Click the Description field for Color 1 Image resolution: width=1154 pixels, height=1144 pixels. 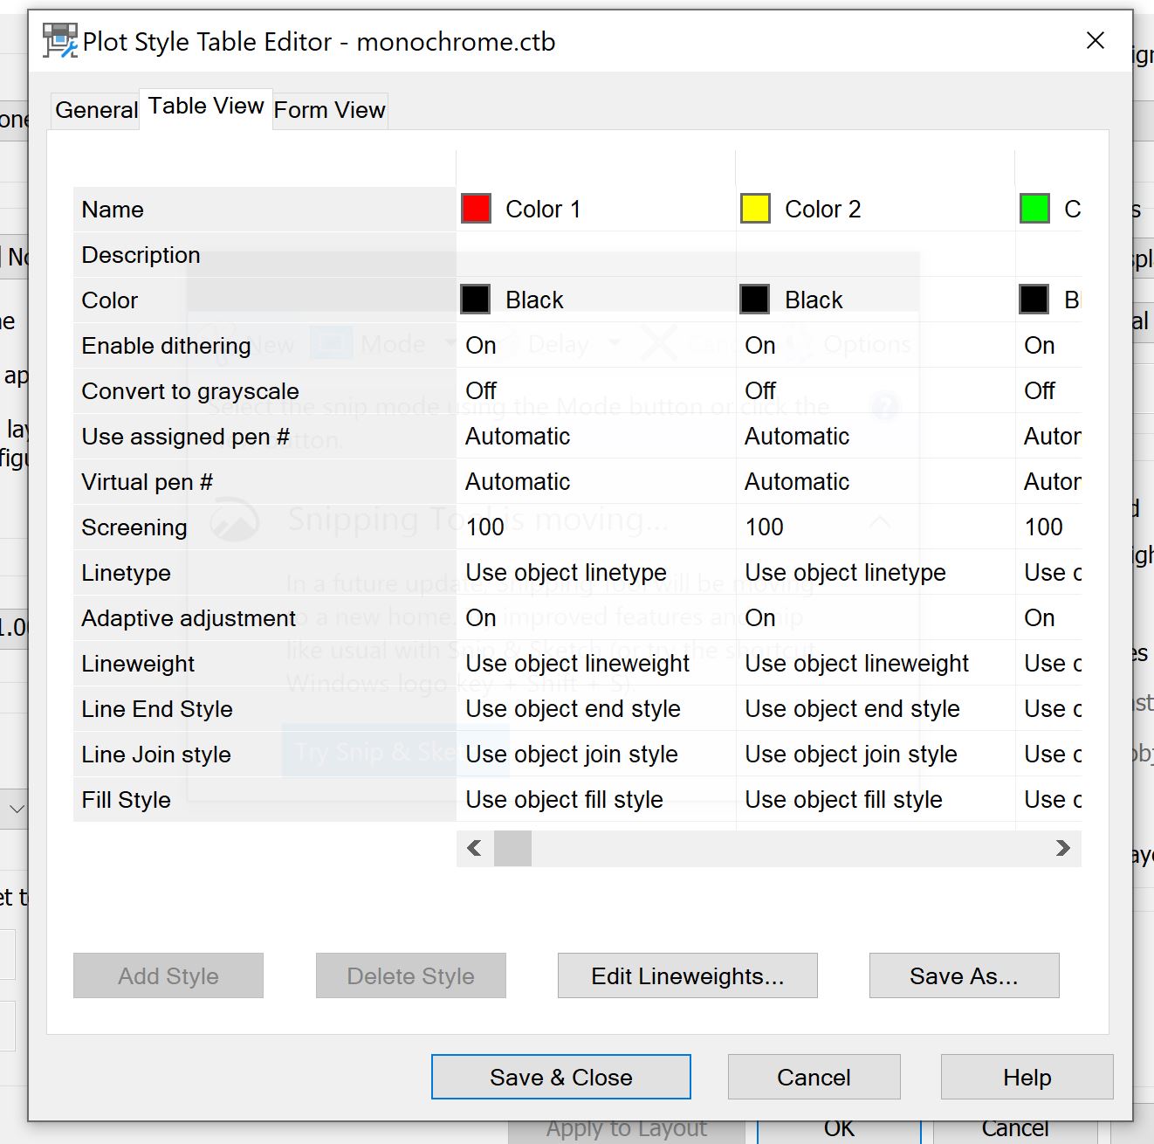(594, 254)
